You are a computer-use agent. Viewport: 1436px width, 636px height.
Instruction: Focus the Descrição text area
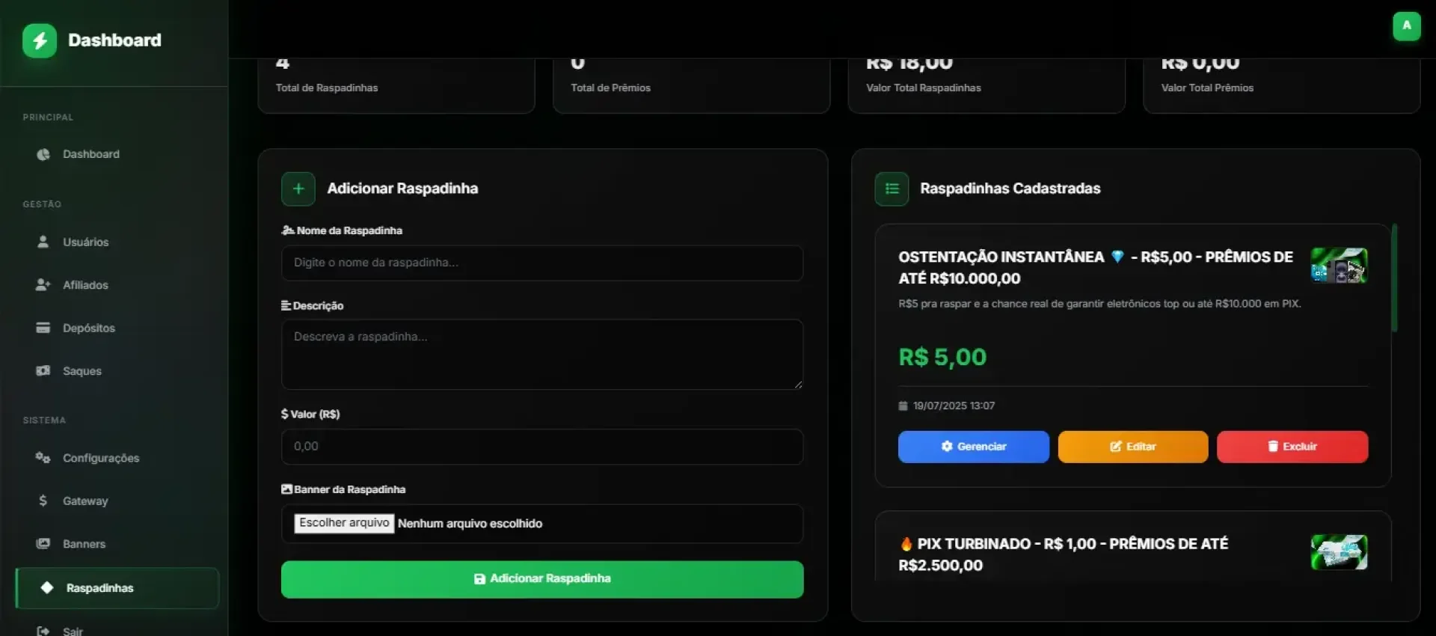point(541,354)
